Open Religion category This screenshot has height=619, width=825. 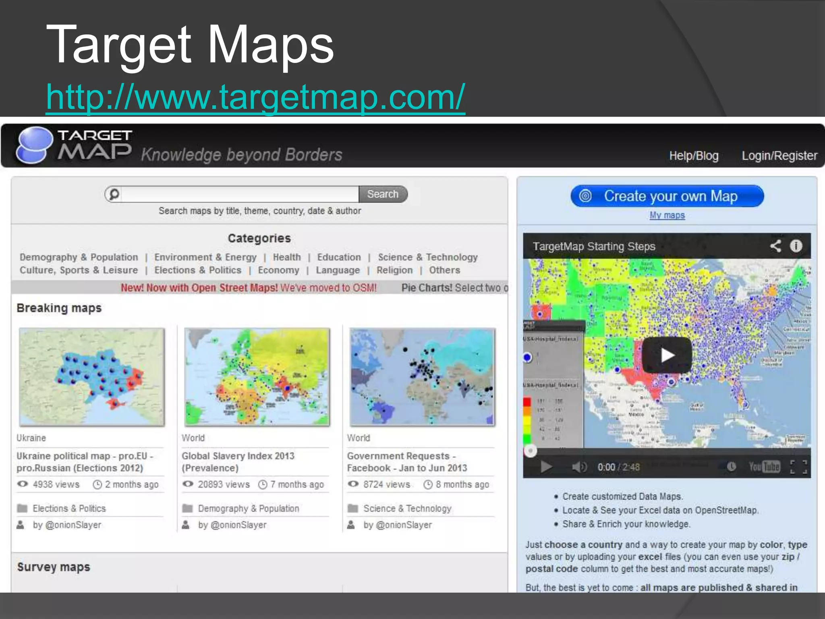pyautogui.click(x=395, y=270)
